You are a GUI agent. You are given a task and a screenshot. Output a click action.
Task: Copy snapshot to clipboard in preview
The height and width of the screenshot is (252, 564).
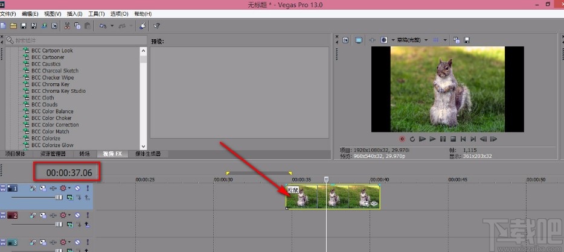coord(457,40)
